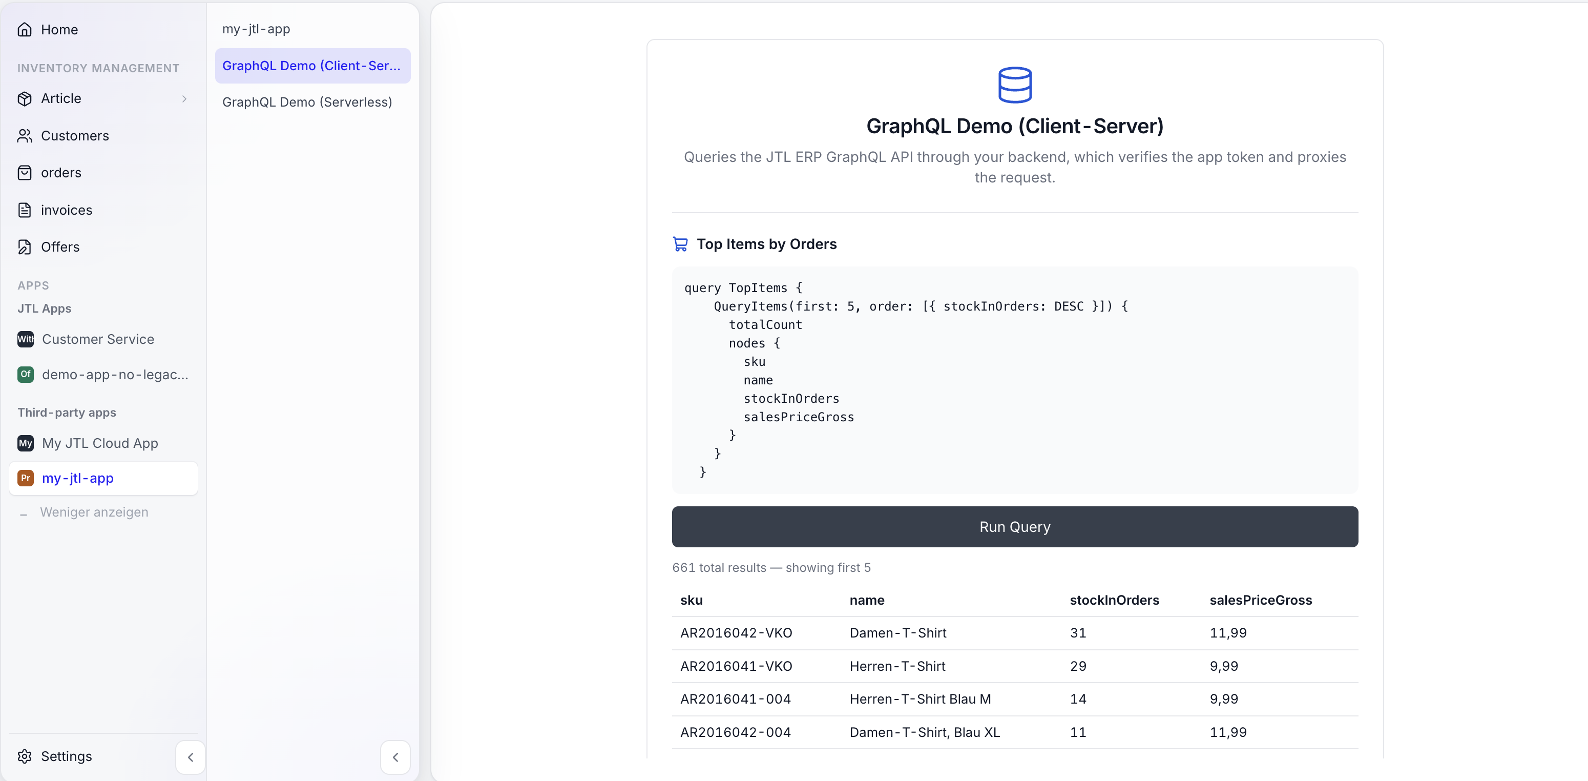
Task: Click the salesPriceGross column header
Action: [1261, 600]
